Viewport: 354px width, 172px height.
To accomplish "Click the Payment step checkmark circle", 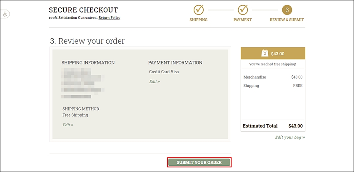I will (243, 10).
